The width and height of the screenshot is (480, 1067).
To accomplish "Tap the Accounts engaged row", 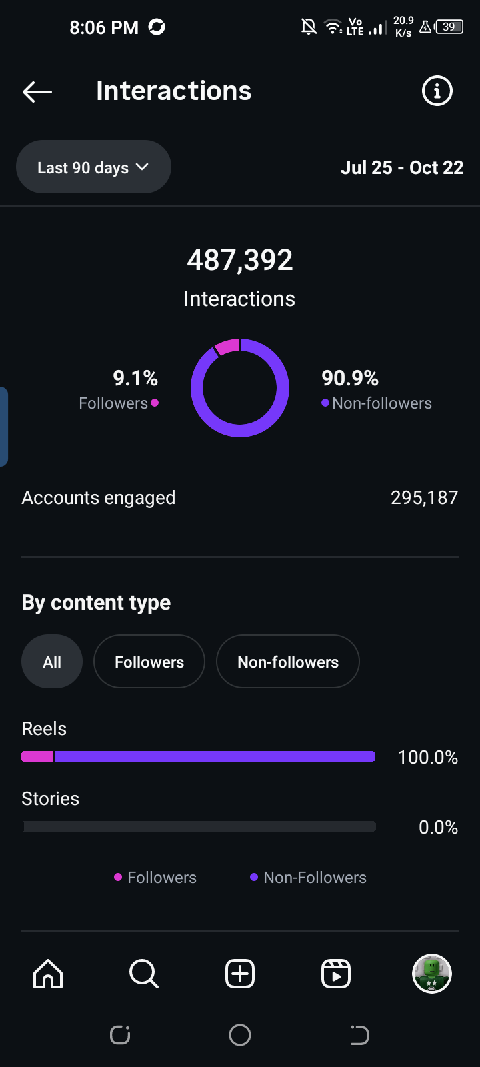I will click(240, 498).
